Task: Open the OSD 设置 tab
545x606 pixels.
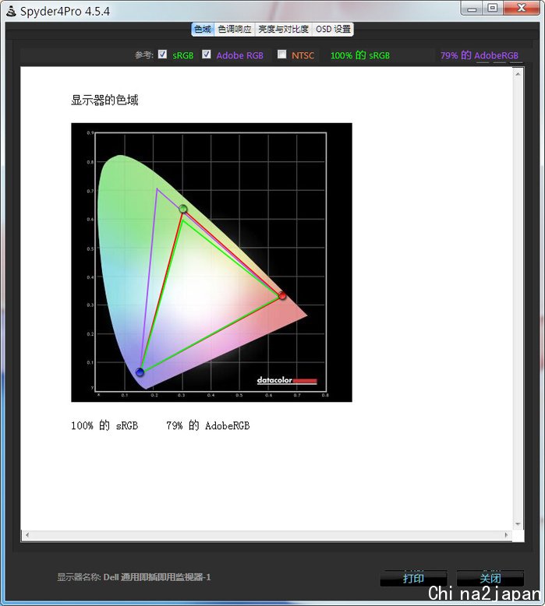Action: point(333,30)
